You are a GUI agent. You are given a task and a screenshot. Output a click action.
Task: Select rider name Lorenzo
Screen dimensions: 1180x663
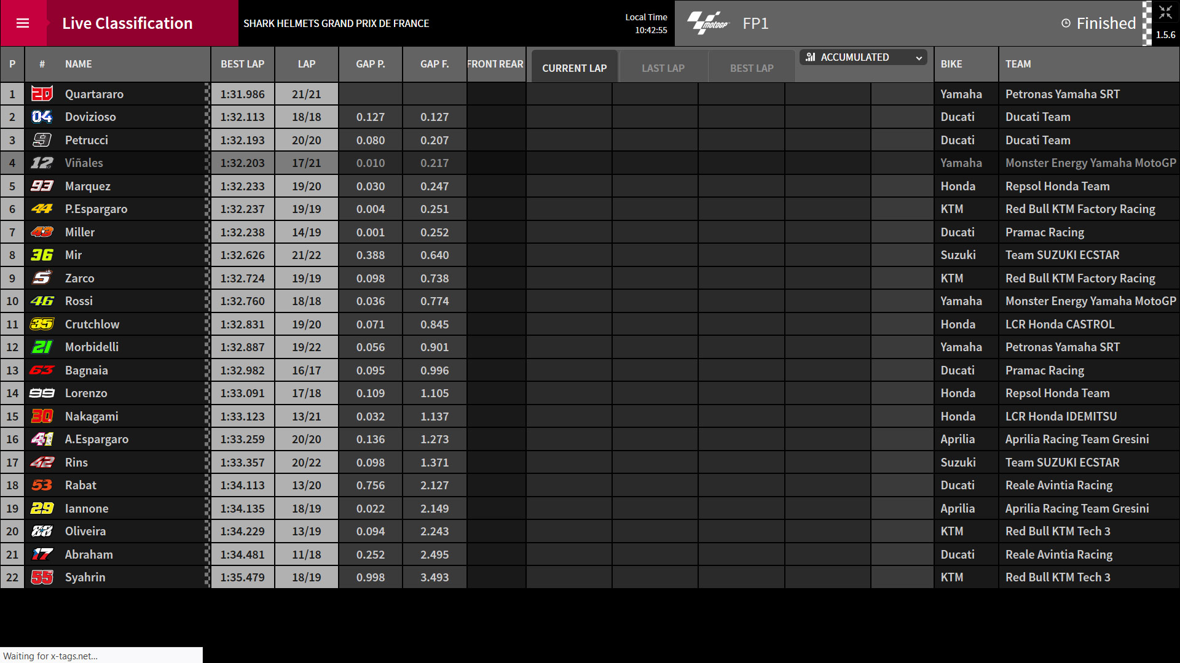(86, 393)
